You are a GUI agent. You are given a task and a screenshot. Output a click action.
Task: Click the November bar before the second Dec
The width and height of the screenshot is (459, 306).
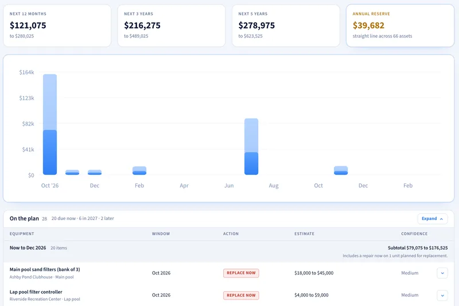pyautogui.click(x=341, y=170)
